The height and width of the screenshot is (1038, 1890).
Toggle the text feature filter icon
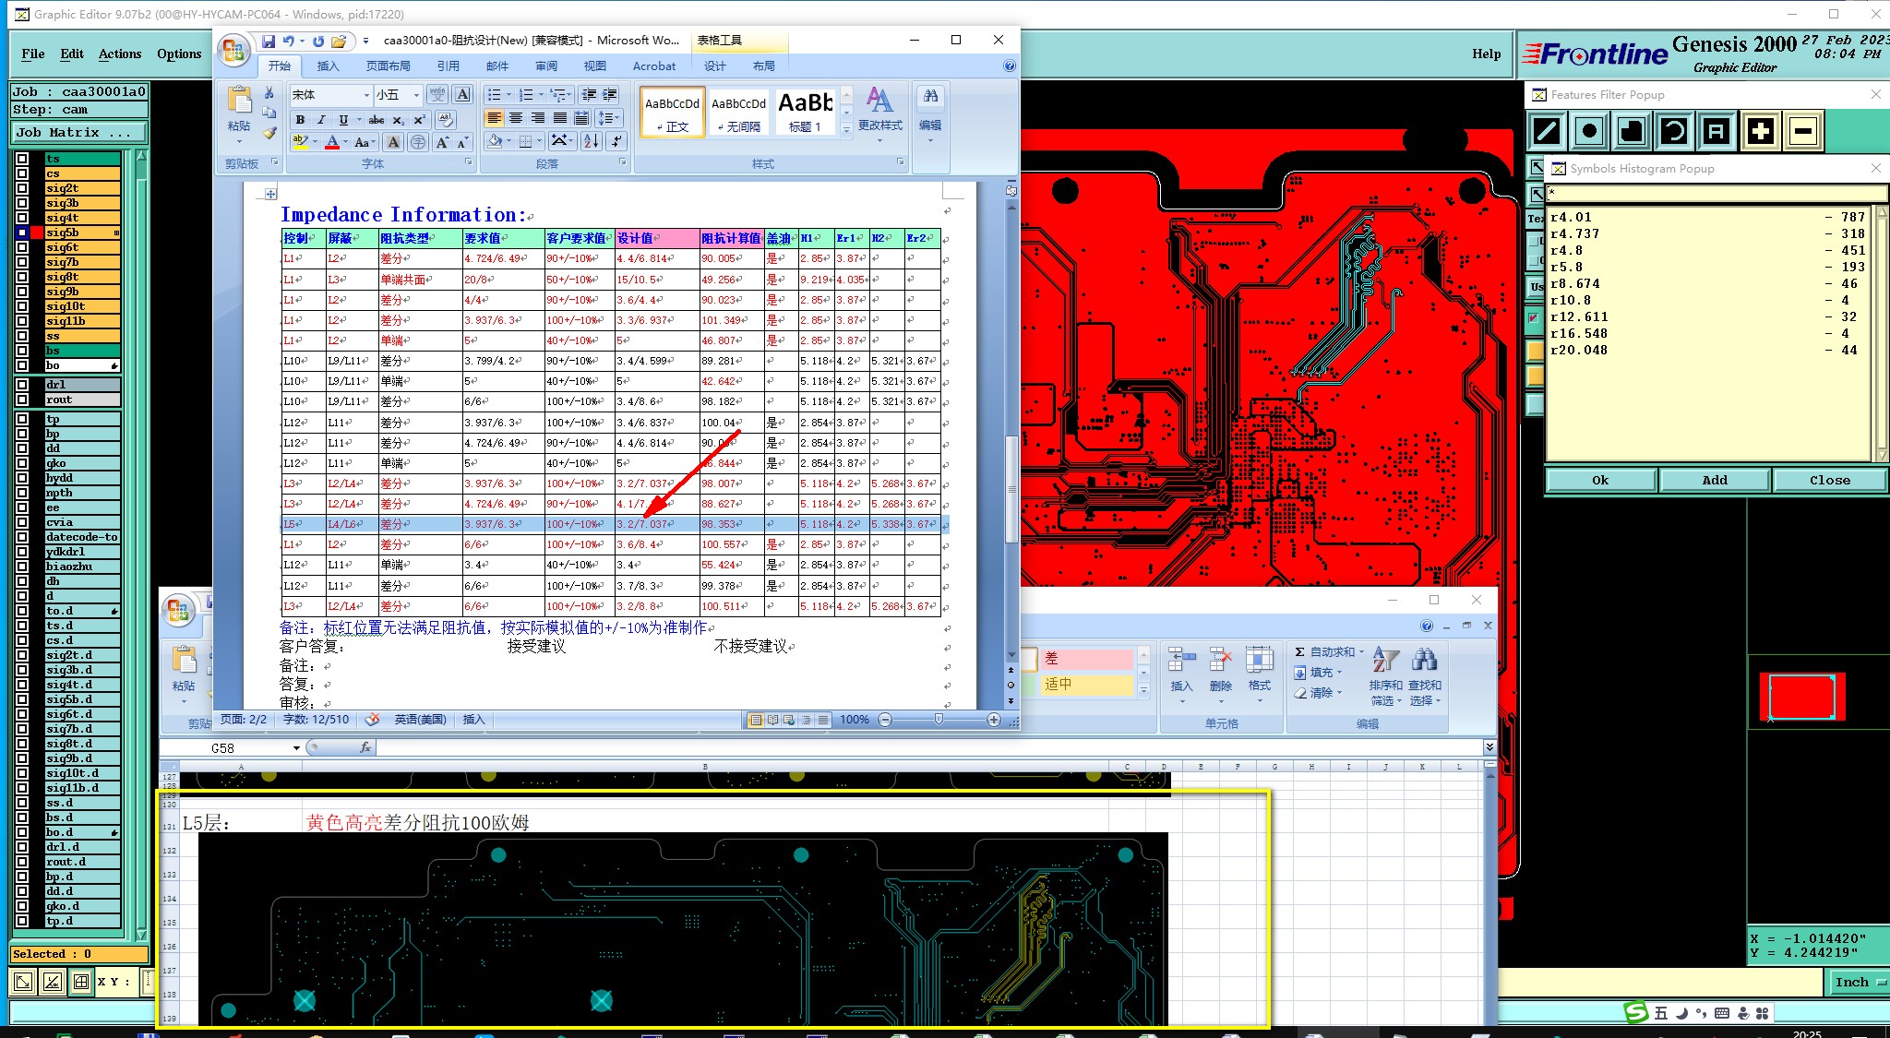(1716, 131)
